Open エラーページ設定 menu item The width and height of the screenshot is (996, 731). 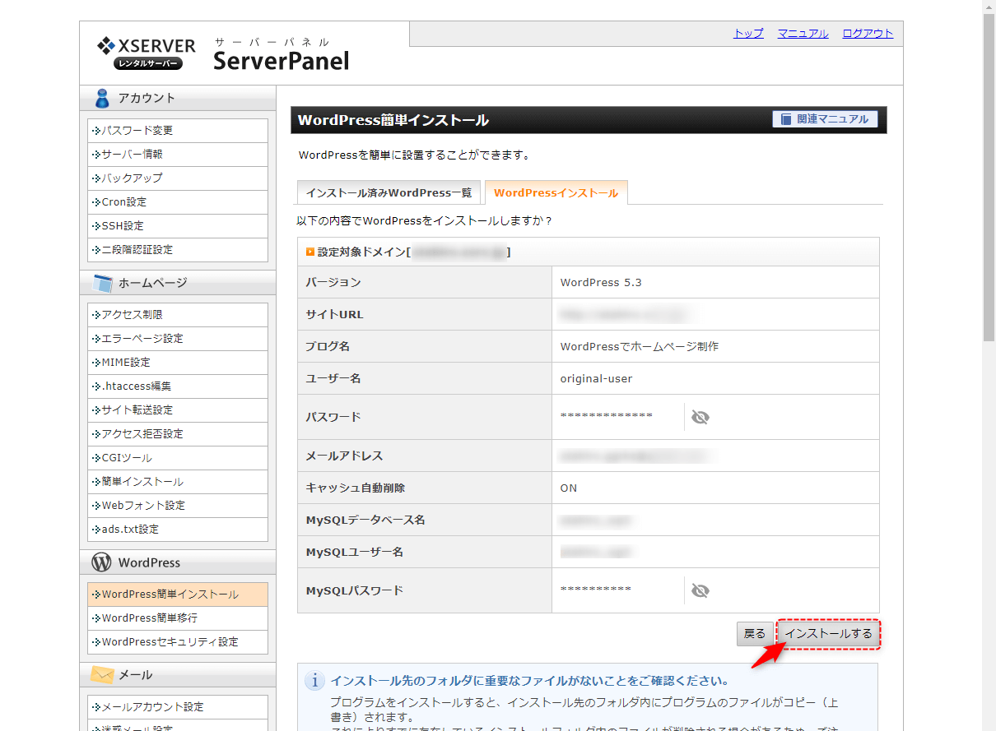[x=178, y=339]
